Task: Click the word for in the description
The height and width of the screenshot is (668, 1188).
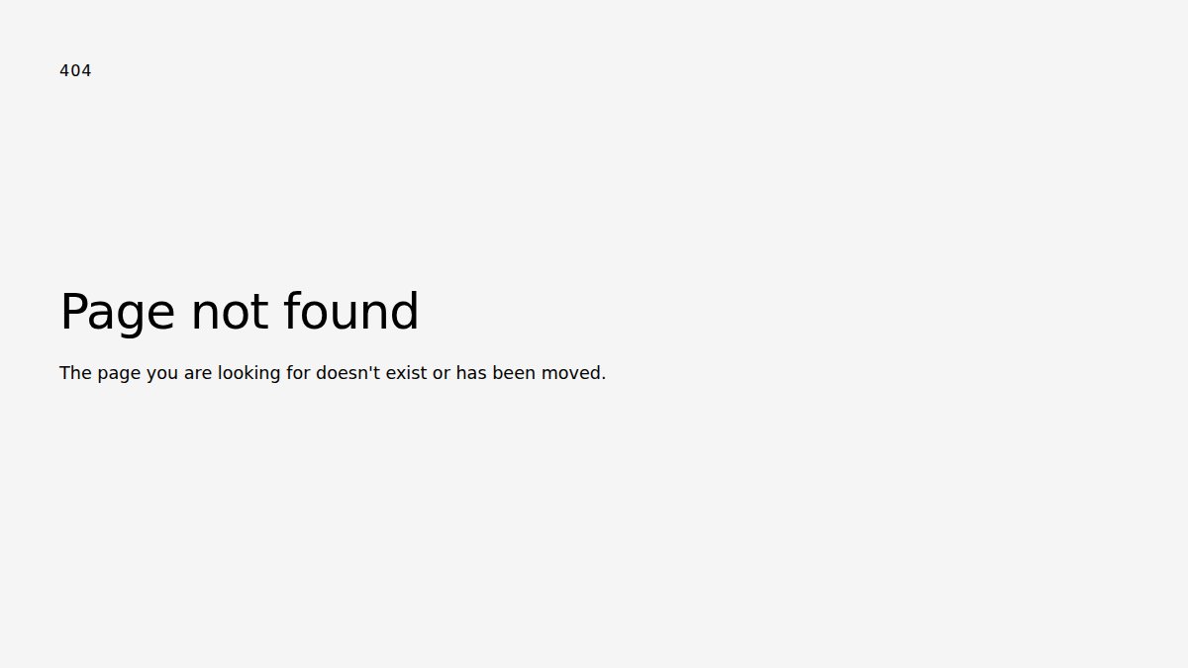Action: (x=299, y=373)
